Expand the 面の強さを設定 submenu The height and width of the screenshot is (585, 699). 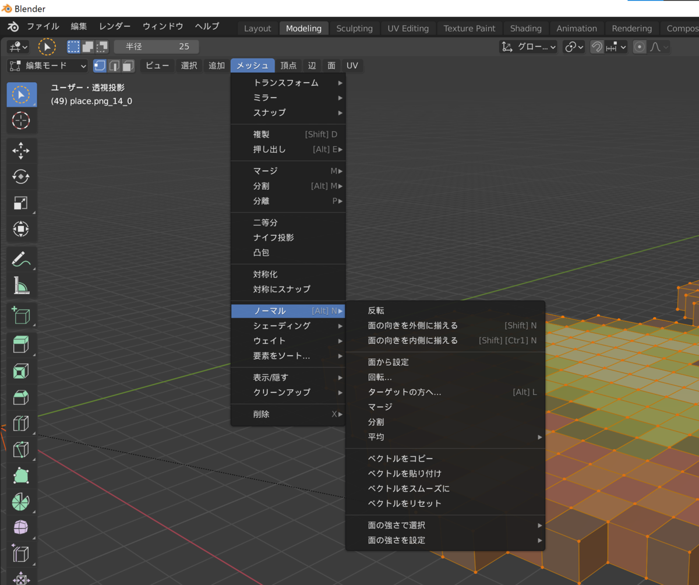445,540
